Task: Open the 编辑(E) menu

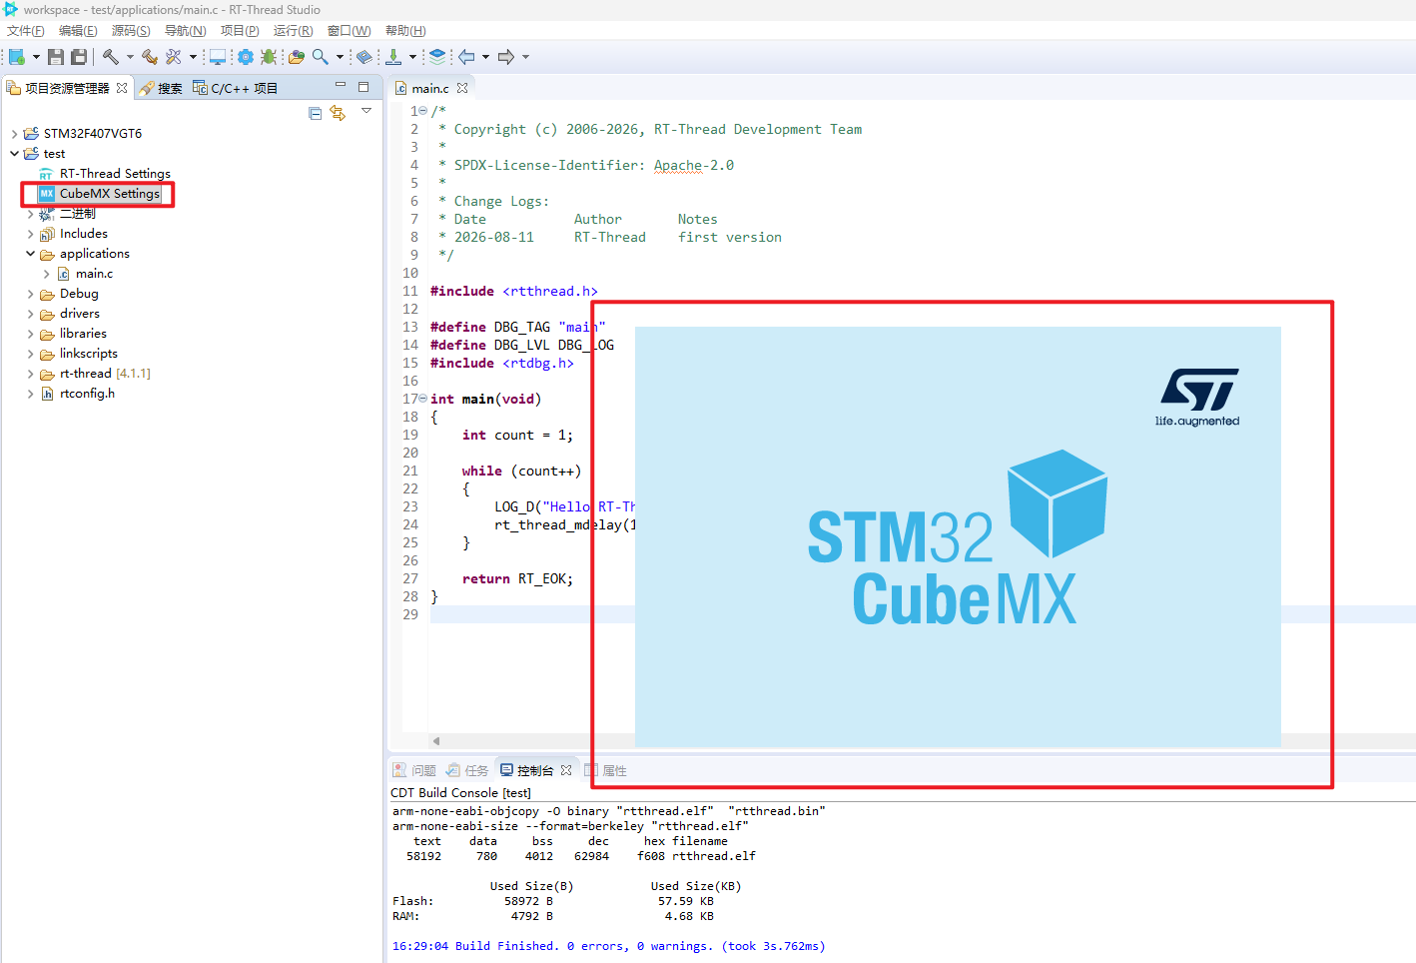Action: (78, 31)
